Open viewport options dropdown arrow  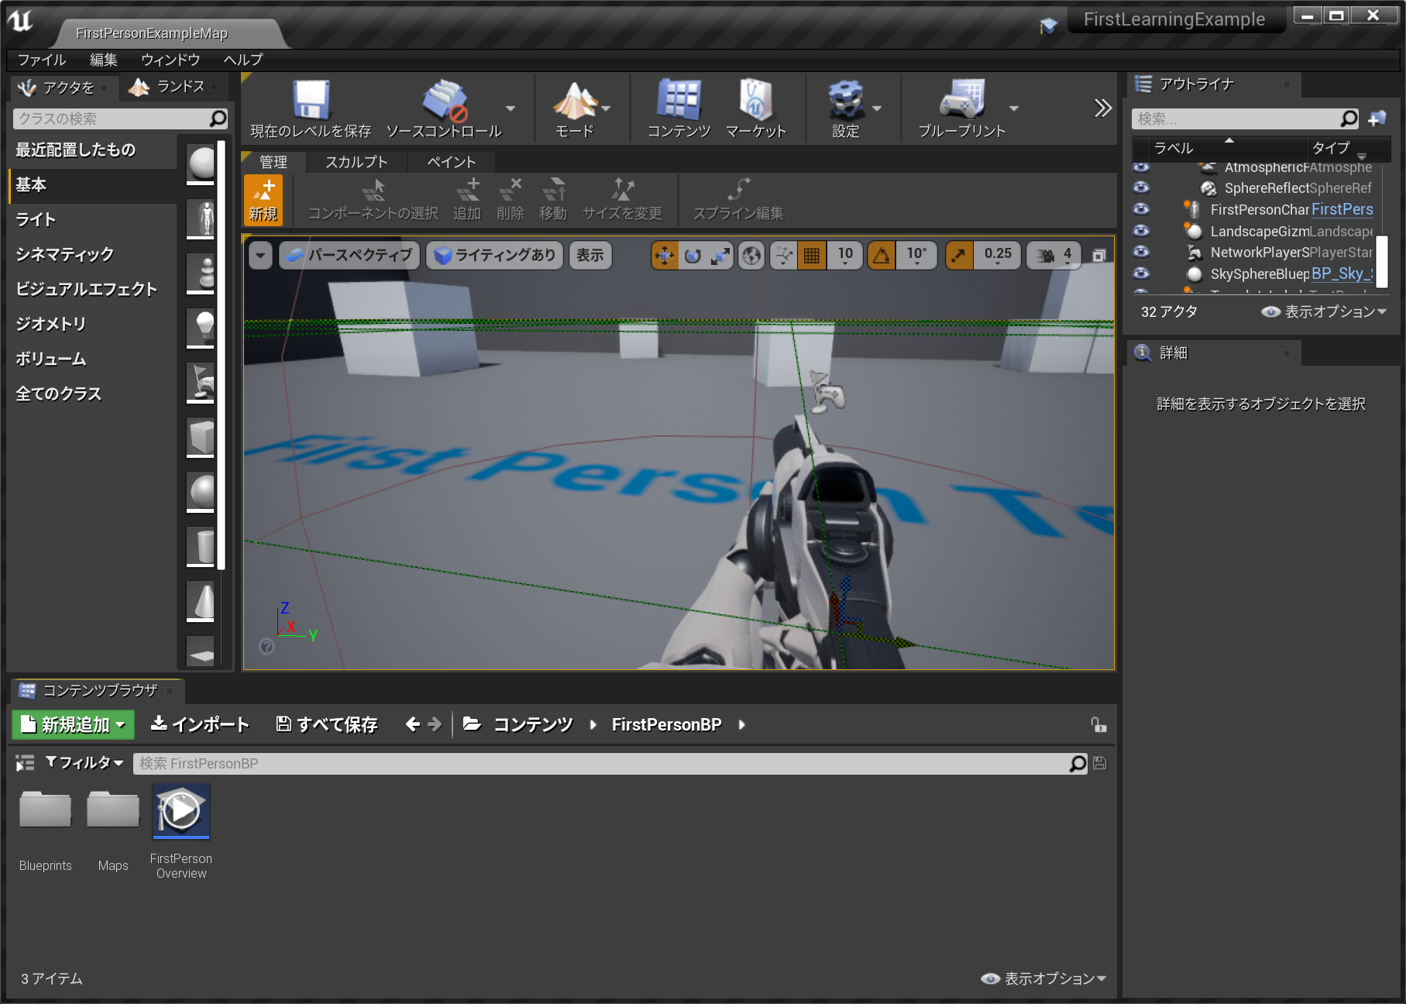click(x=260, y=255)
